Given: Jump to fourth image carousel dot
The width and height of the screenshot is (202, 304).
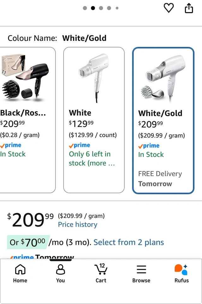Looking at the screenshot, I should [x=109, y=8].
